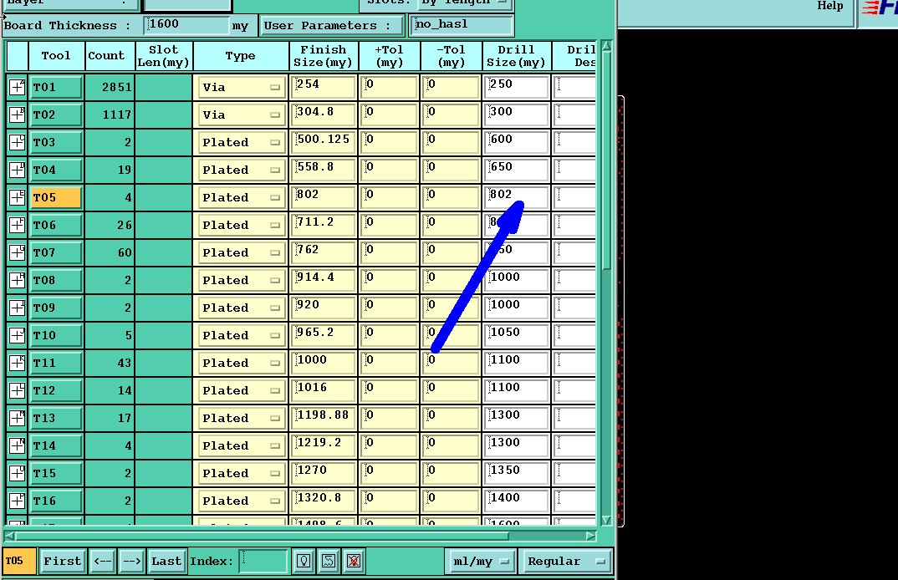Click the previous tool arrow button

pyautogui.click(x=103, y=561)
